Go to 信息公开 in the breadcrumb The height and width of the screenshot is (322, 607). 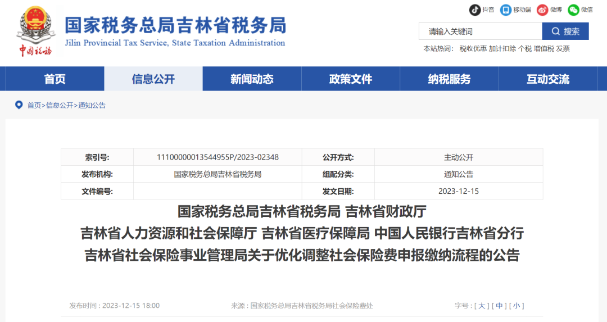tap(60, 105)
